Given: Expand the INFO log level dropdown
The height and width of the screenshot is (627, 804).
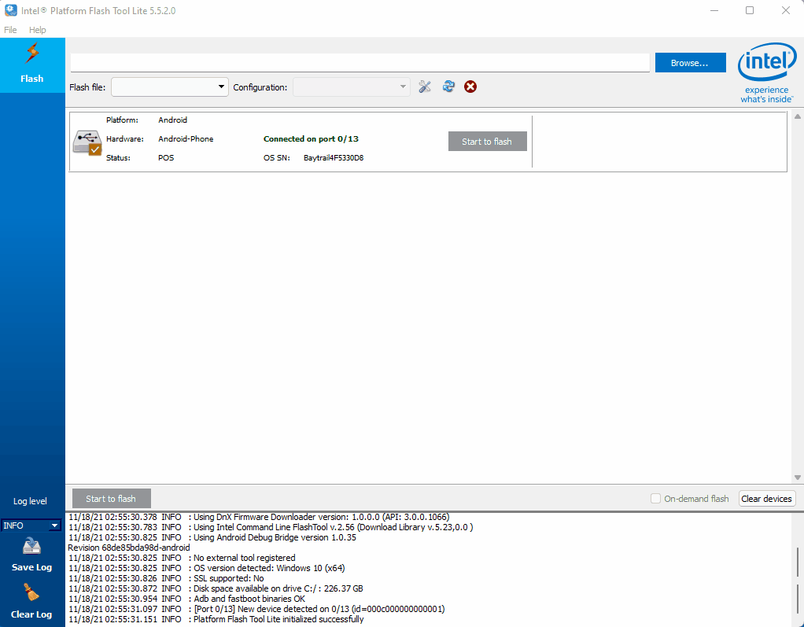Looking at the screenshot, I should (31, 526).
